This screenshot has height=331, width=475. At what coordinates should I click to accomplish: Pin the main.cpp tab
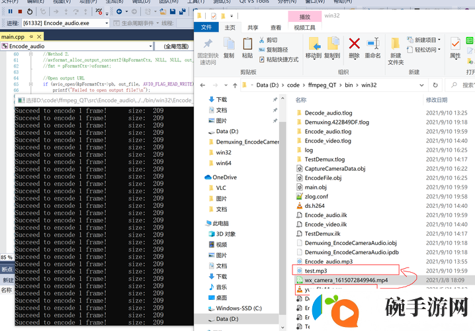coord(31,36)
